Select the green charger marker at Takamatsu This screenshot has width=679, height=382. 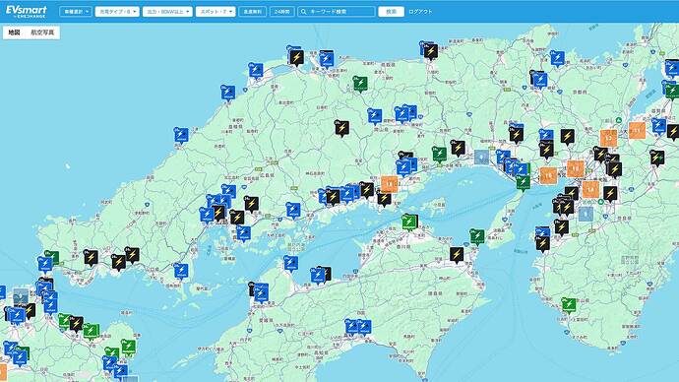pos(408,223)
